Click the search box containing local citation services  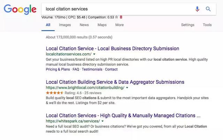click(x=115, y=9)
